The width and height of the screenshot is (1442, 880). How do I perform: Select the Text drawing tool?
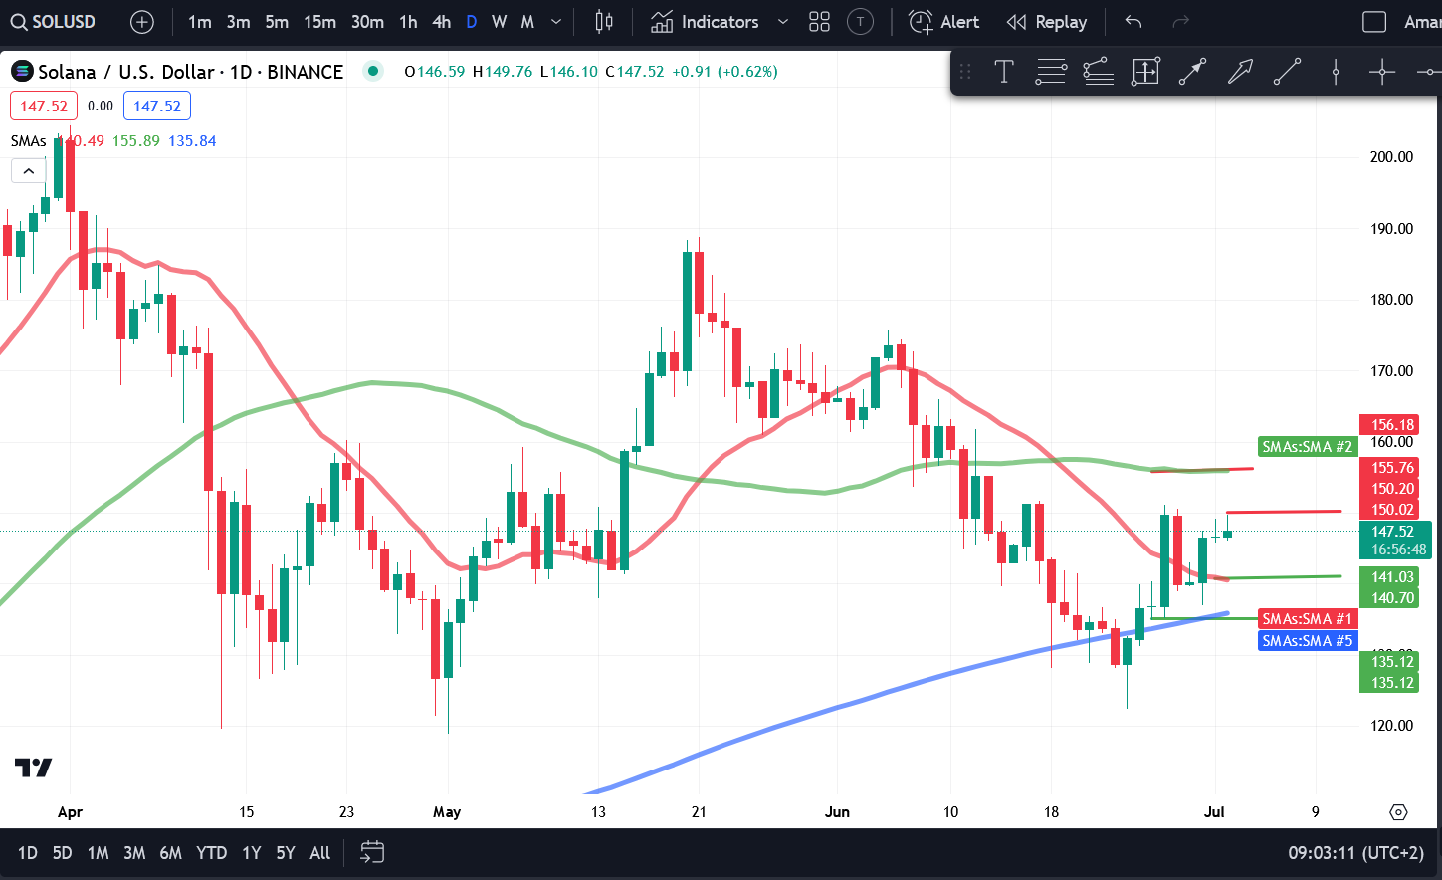pyautogui.click(x=1004, y=71)
